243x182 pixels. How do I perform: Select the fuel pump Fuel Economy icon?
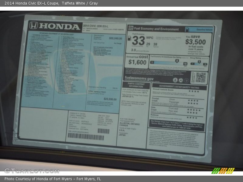coord(130,39)
